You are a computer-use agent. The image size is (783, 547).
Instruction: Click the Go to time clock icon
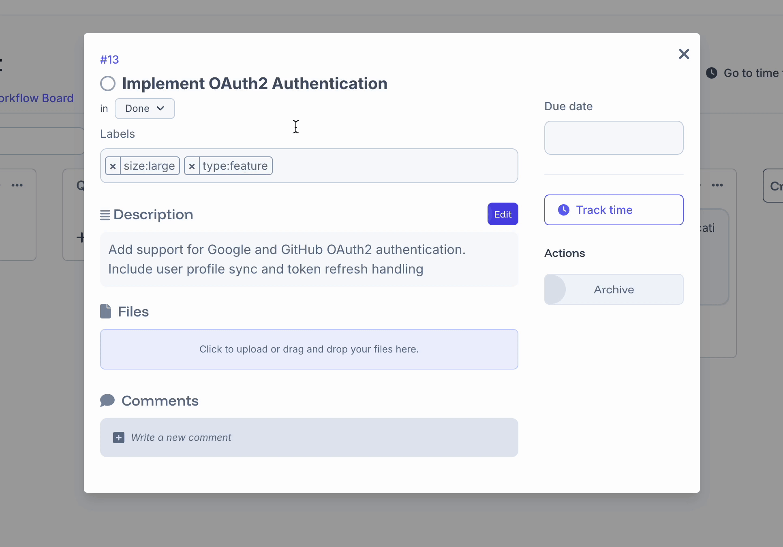click(x=712, y=73)
